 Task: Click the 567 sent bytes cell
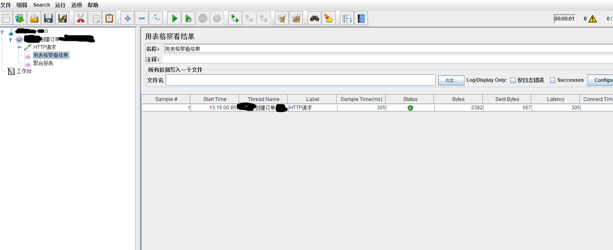507,108
